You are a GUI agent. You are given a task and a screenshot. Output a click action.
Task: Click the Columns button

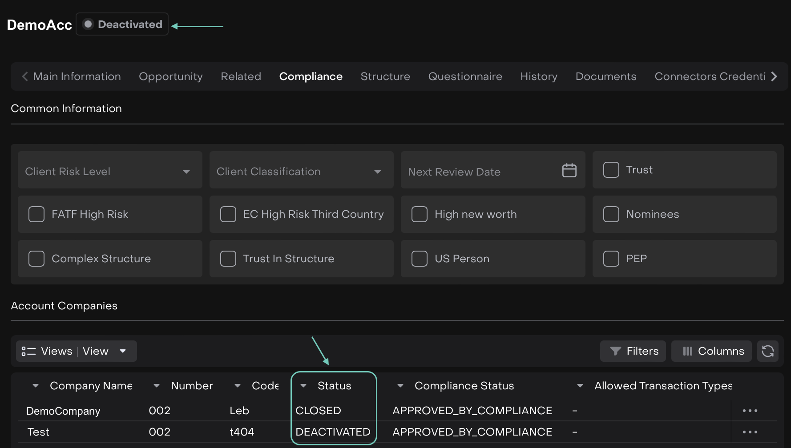point(711,351)
